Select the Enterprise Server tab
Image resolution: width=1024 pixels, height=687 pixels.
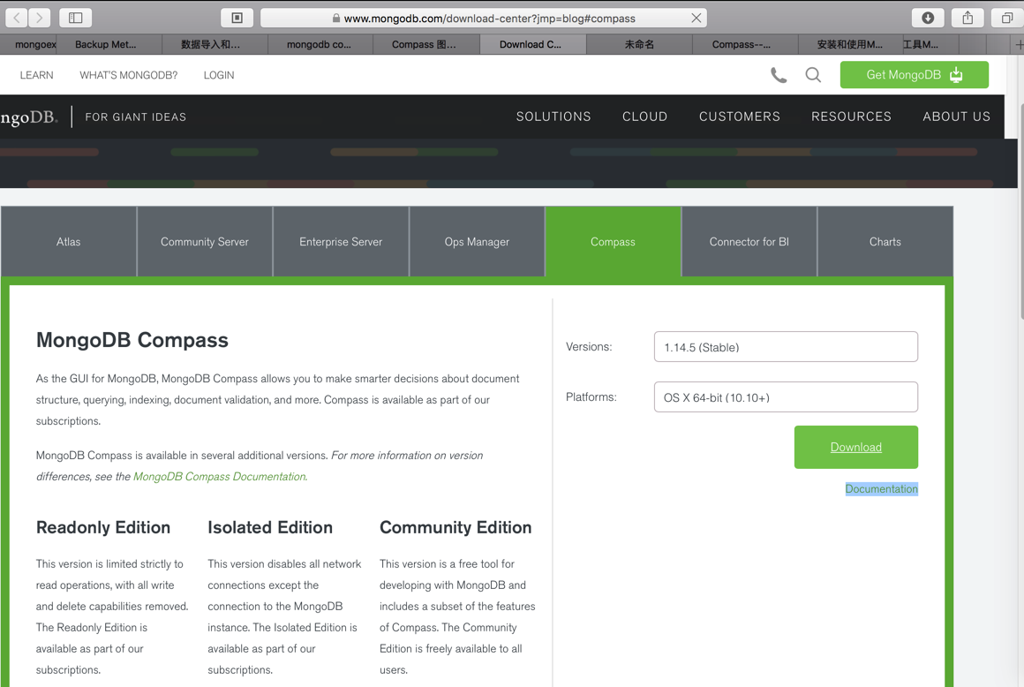341,242
